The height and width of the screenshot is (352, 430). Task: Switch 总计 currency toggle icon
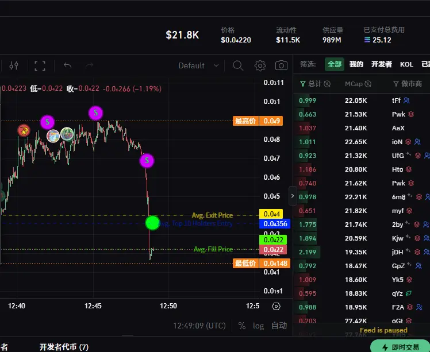pos(327,84)
